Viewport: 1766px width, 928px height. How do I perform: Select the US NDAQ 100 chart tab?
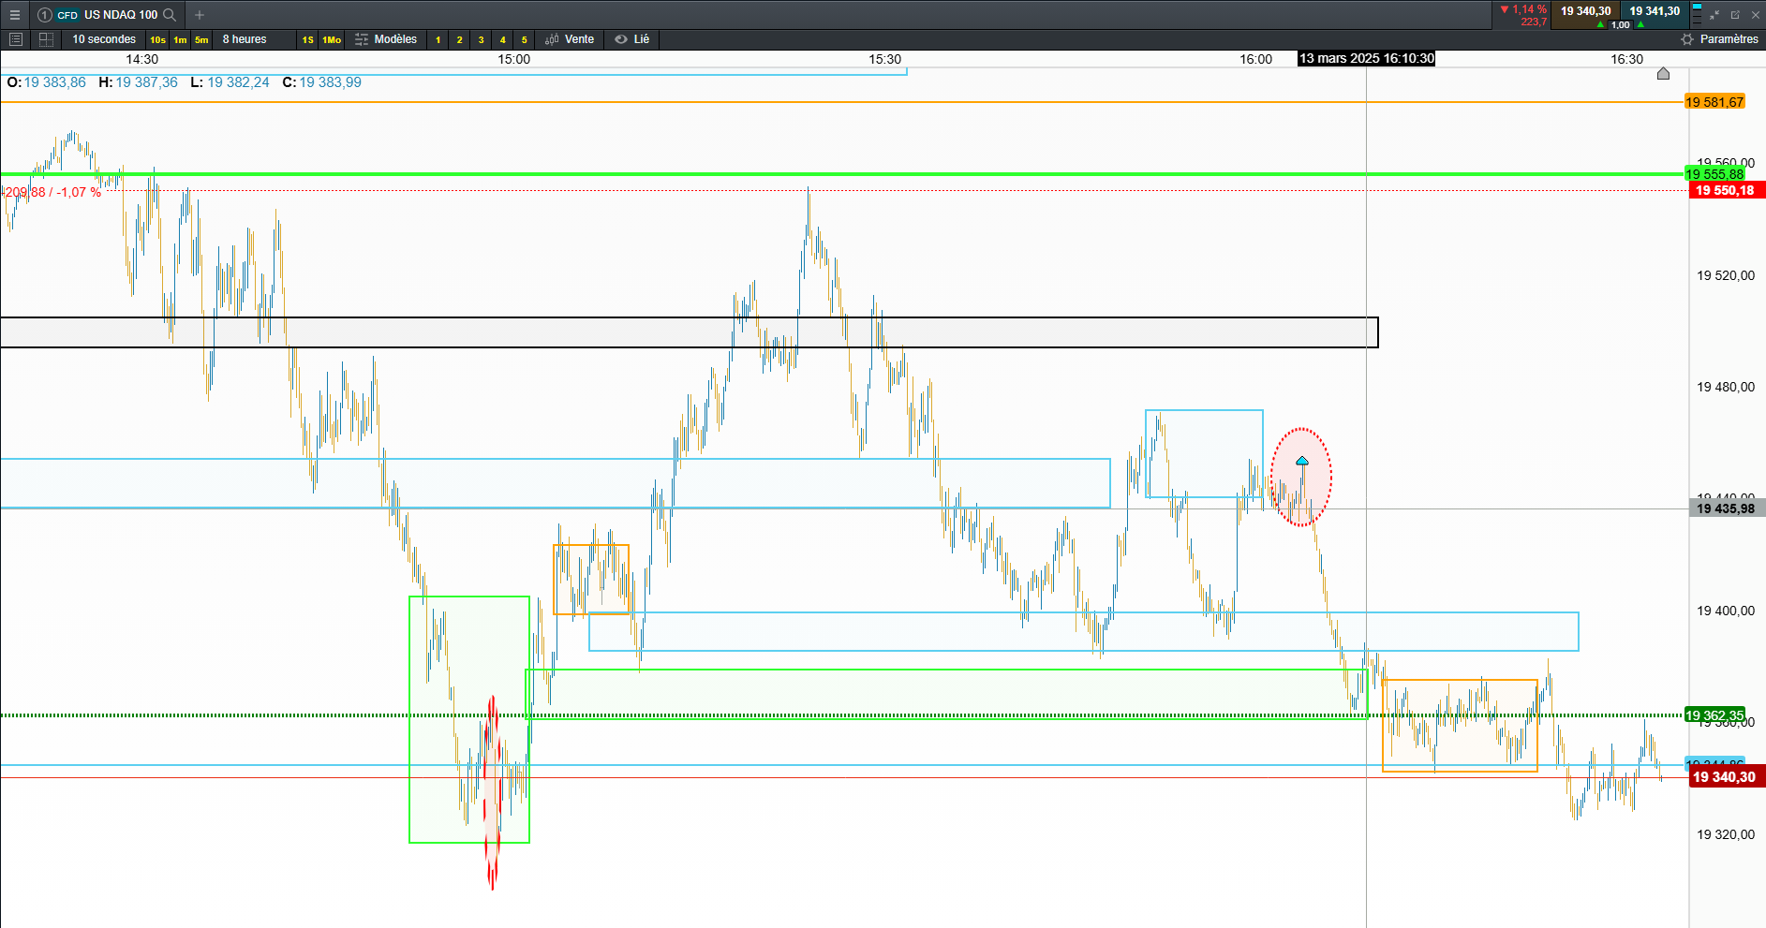(121, 15)
